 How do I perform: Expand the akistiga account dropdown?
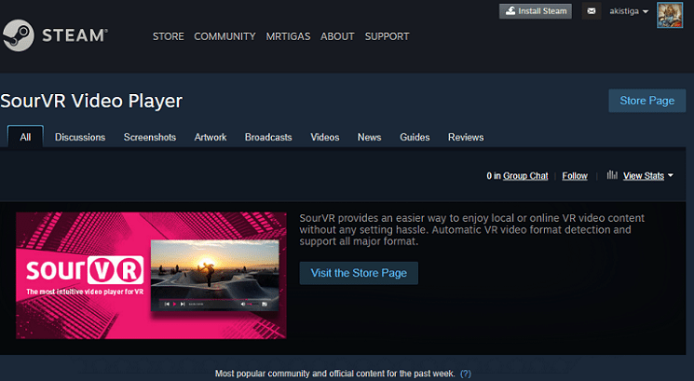[x=629, y=11]
